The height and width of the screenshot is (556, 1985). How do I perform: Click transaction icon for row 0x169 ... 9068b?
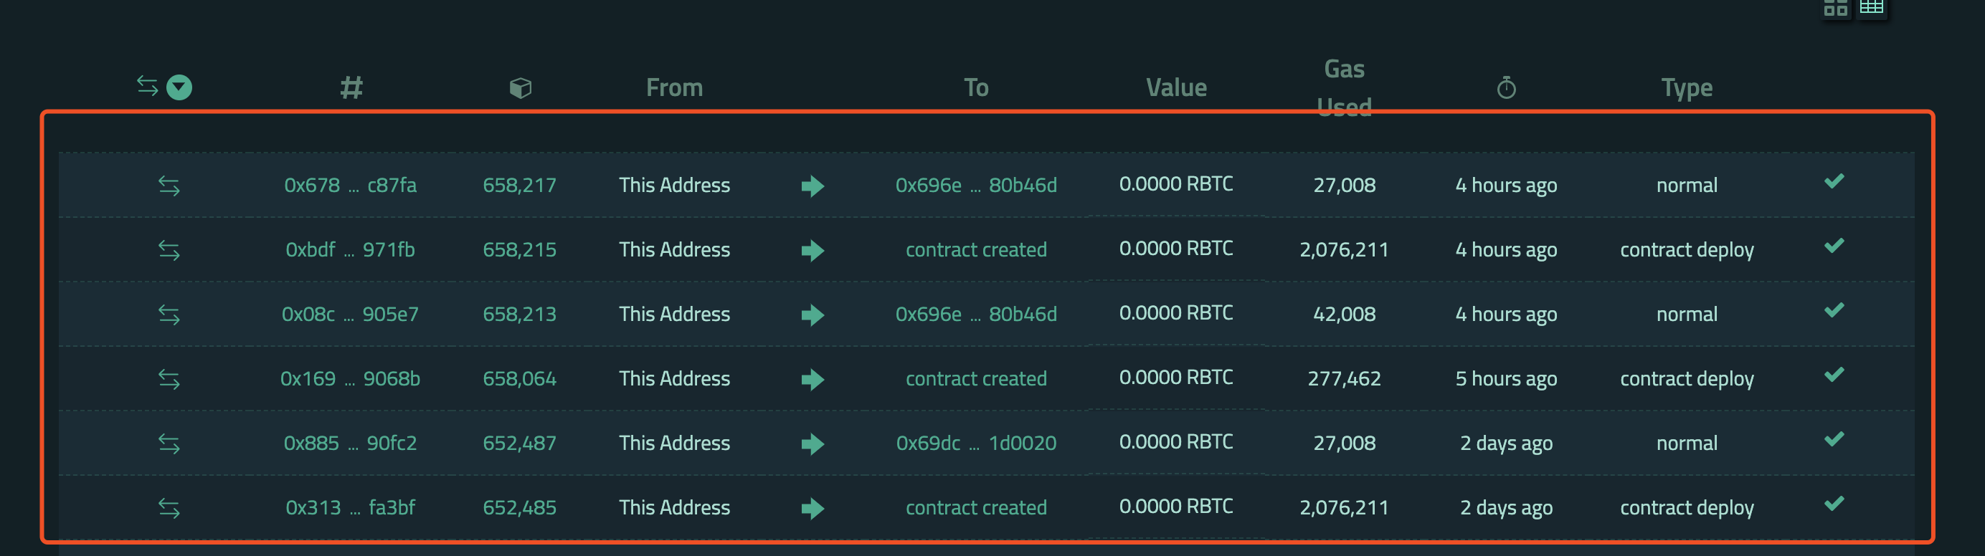click(x=169, y=379)
